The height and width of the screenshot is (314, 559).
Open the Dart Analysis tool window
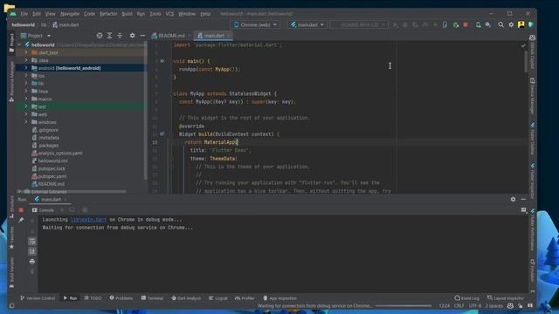186,298
